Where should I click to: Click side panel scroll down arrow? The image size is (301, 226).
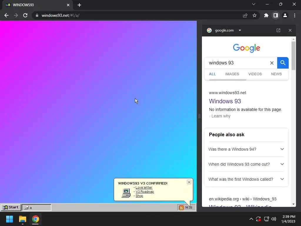(293, 204)
